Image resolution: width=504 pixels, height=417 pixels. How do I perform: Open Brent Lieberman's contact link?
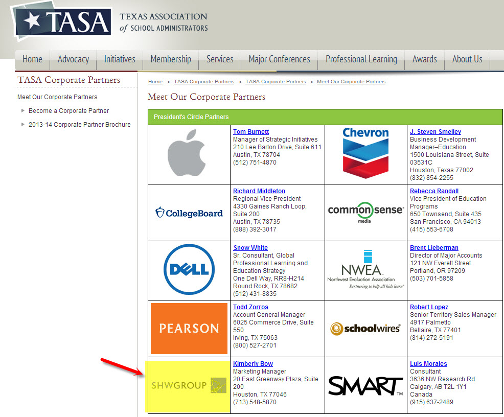(x=434, y=248)
